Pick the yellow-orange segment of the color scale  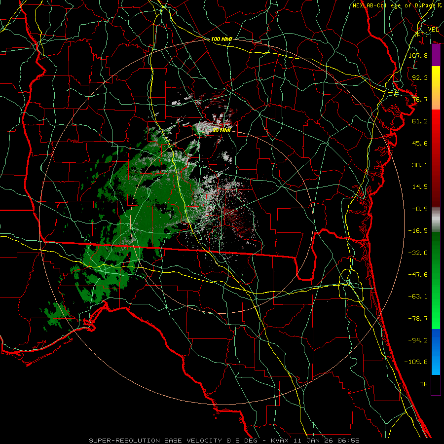436,88
